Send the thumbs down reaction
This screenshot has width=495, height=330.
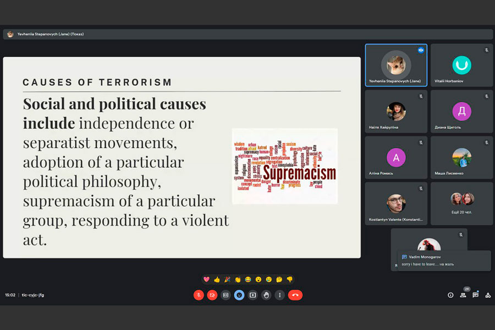289,279
